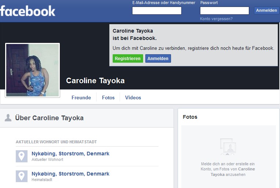Image resolution: width=280 pixels, height=188 pixels.
Task: Click the 'Caroline Tayoka ist bei Facebook.' heading
Action: [135, 34]
